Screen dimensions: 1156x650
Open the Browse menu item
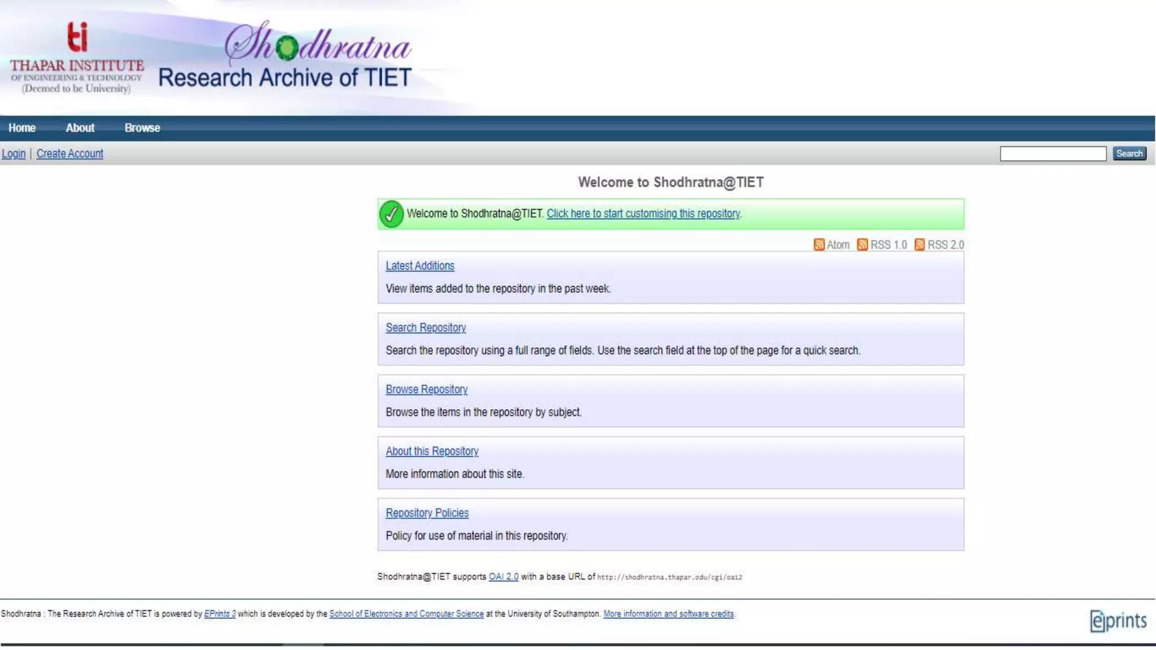[142, 128]
